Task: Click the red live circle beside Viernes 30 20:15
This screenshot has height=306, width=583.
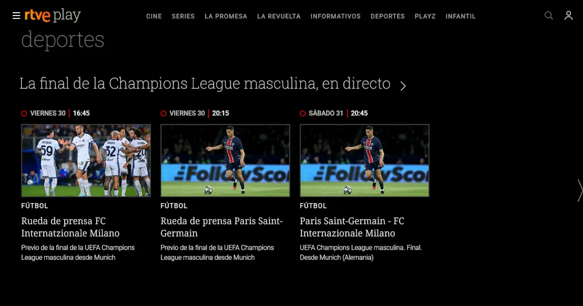Action: [x=164, y=113]
